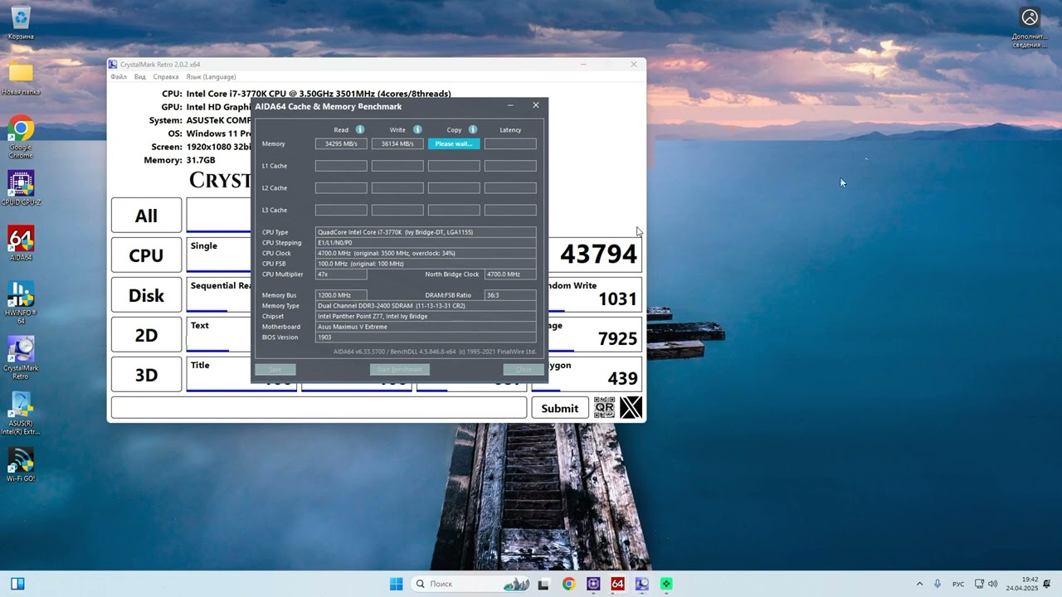Click the CPU Clock value 4700.0 MHz
Screen dimensions: 1062x597
tap(426, 253)
